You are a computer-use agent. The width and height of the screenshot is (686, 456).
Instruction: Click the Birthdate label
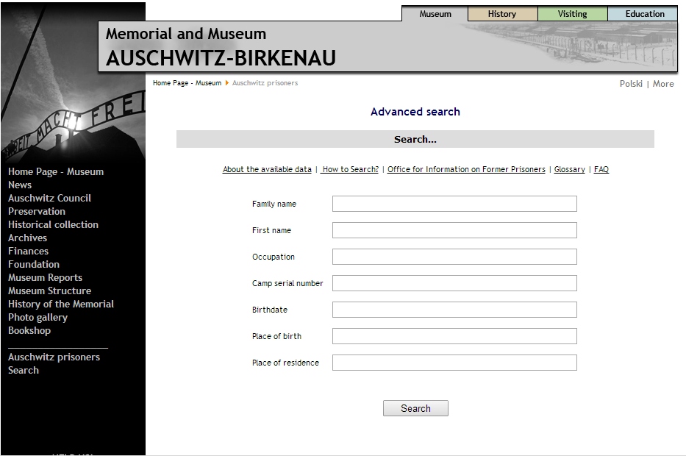click(270, 310)
